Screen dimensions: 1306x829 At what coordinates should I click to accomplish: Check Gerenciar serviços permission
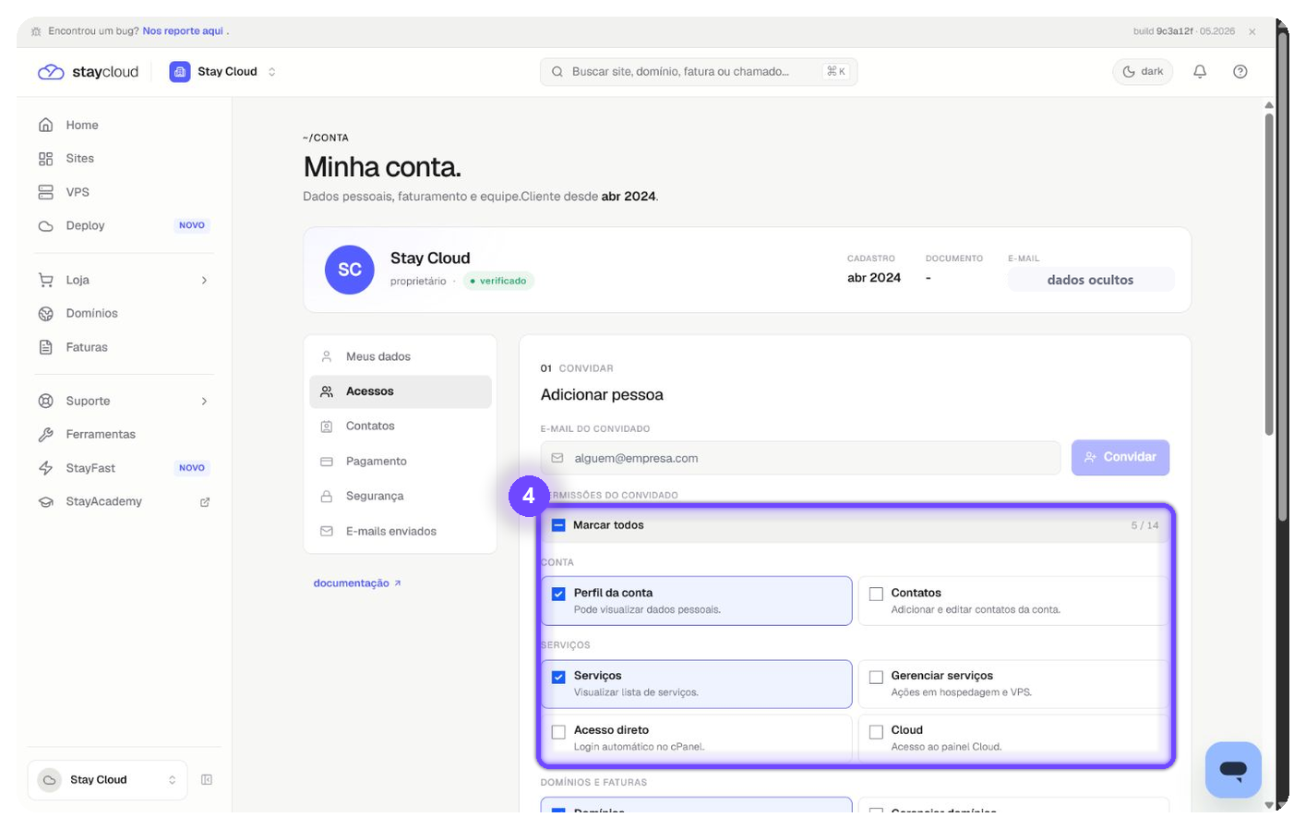click(876, 677)
